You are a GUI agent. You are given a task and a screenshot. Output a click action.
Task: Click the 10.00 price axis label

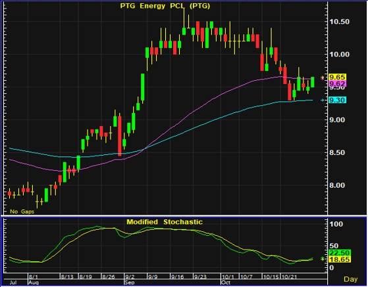339,55
